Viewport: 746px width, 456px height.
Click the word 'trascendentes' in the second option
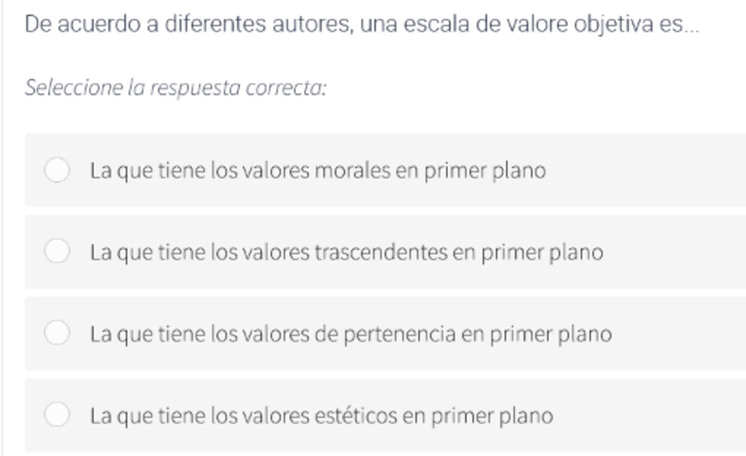click(x=381, y=252)
